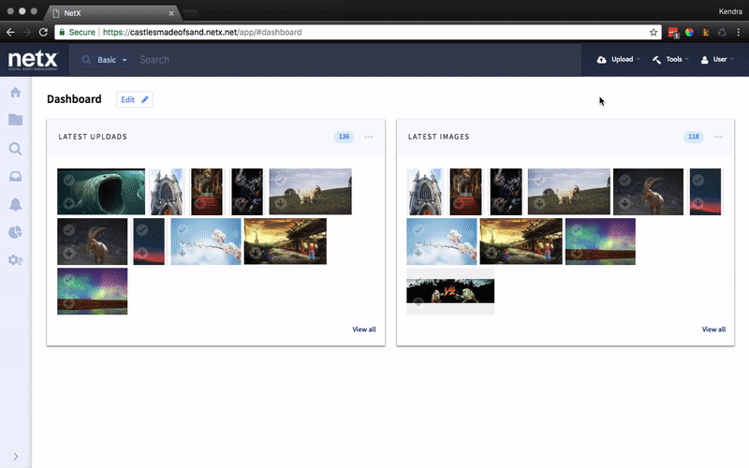Select the sea monster image checkmark
Image resolution: width=749 pixels, height=468 pixels.
[x=66, y=180]
